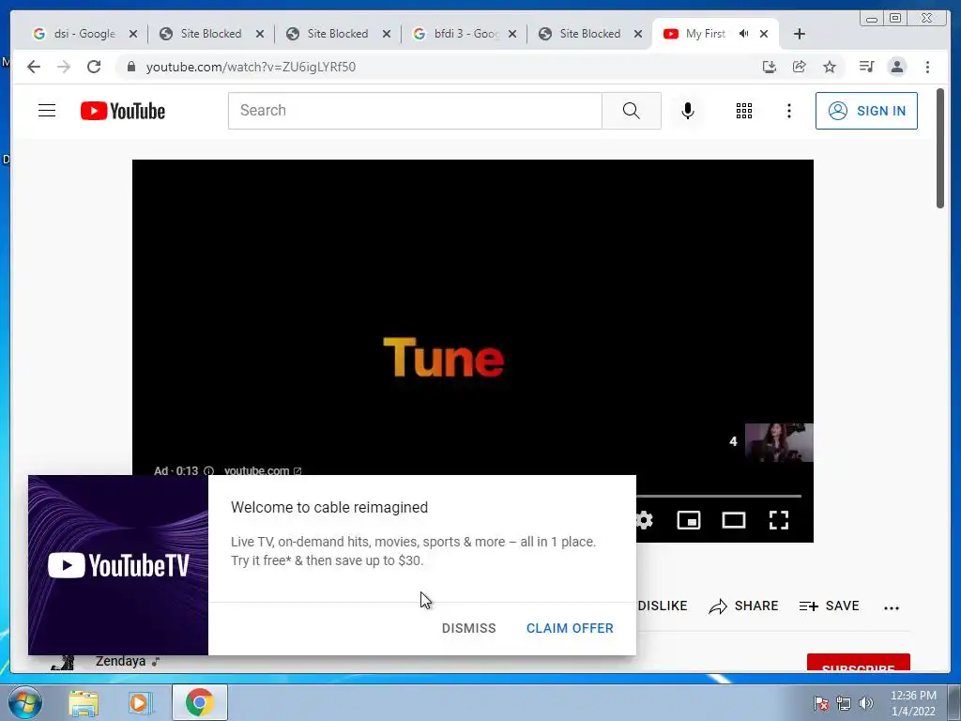The width and height of the screenshot is (961, 721).
Task: Share the video with SHARE button
Action: point(743,606)
